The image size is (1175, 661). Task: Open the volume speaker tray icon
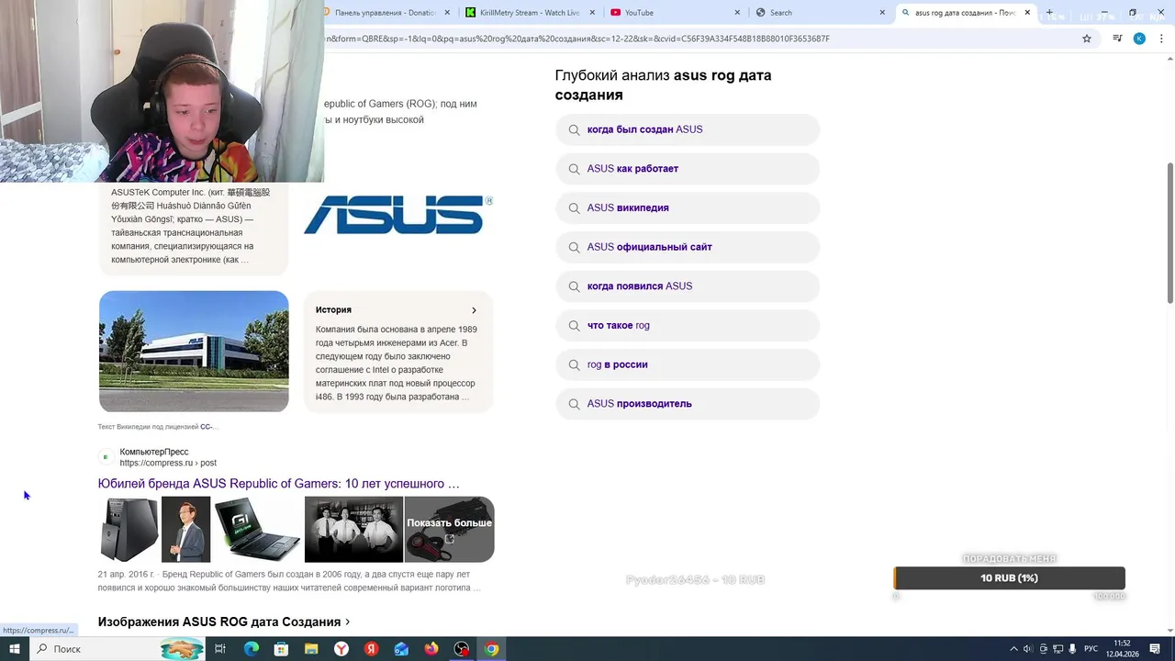coord(1028,649)
